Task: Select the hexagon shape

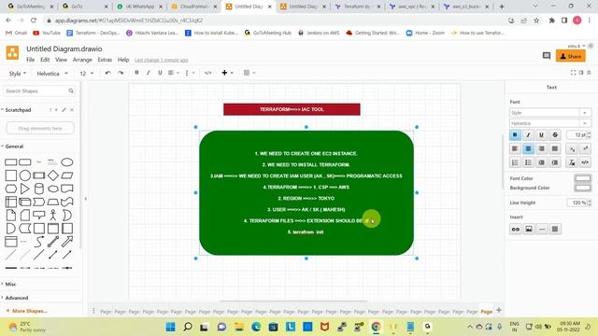Action: coord(10,189)
